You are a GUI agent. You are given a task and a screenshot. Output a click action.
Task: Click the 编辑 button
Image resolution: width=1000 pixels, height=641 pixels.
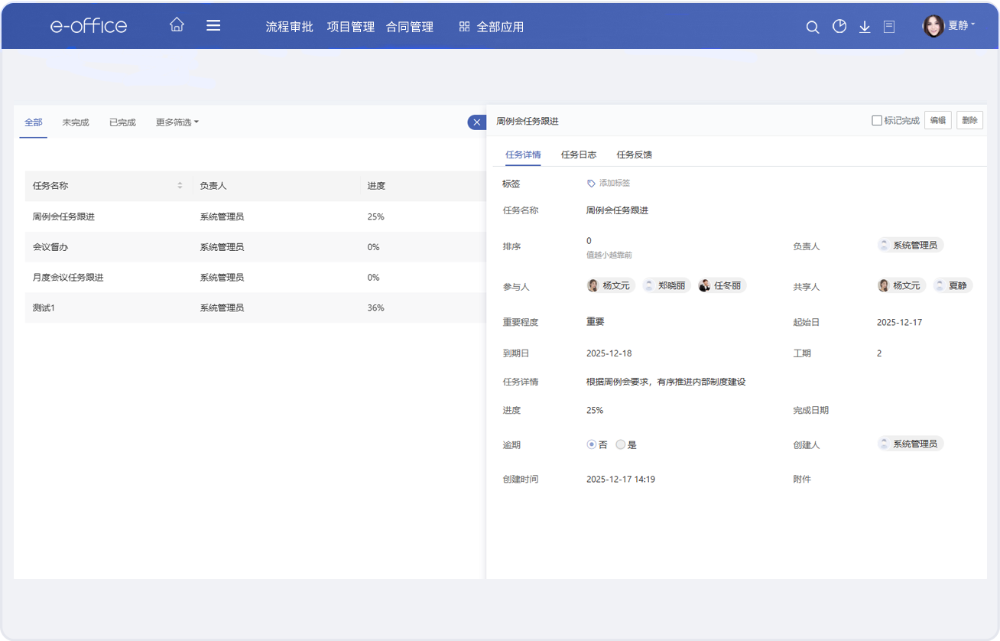pyautogui.click(x=938, y=121)
